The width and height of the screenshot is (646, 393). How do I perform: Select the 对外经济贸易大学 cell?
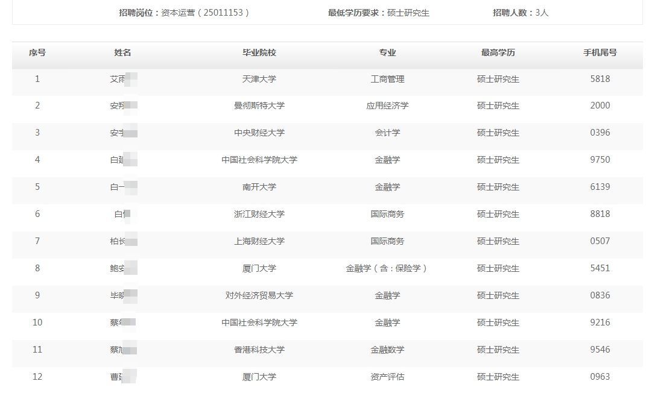[259, 295]
